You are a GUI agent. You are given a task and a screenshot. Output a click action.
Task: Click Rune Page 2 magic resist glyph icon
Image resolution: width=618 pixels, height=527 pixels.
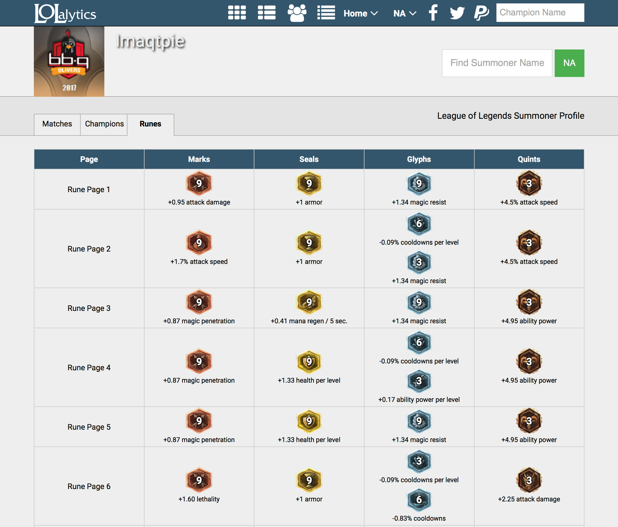[x=419, y=262]
